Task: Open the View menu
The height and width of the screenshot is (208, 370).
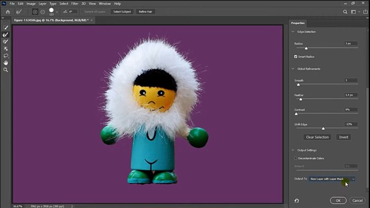Action: [x=92, y=4]
